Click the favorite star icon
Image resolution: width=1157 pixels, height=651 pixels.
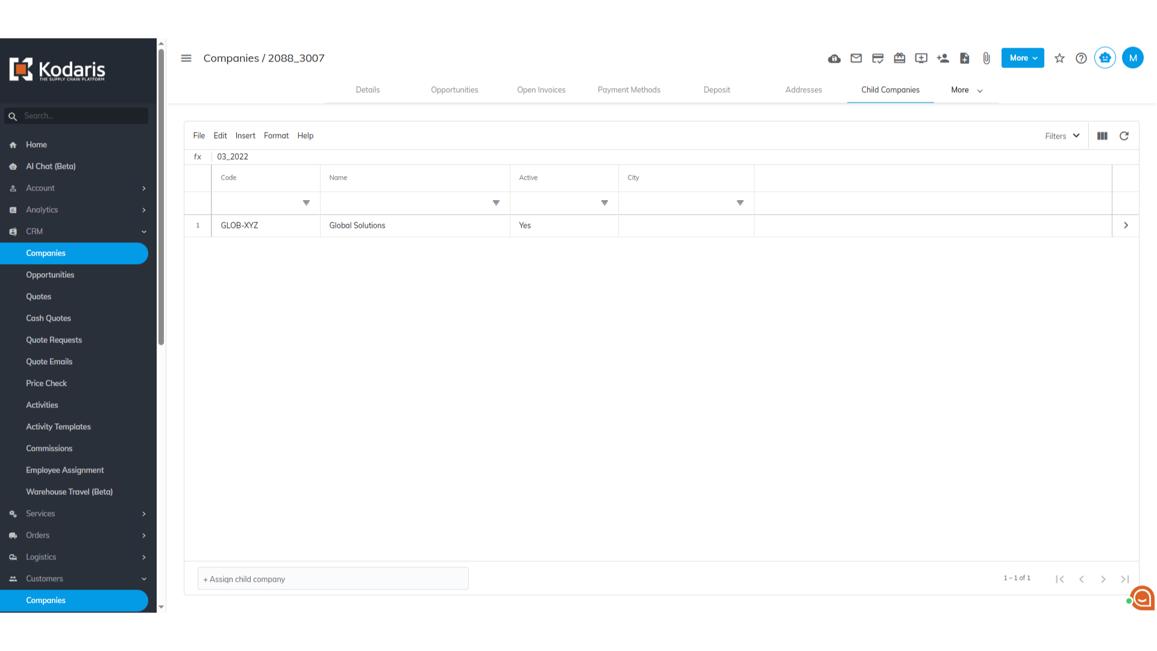coord(1059,58)
